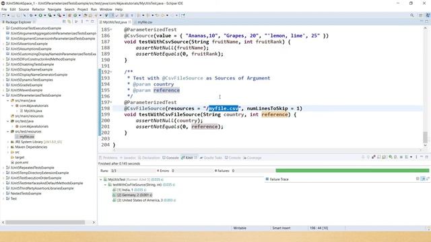Open the New wizard toolbar icon
Screen dimensions: 431x242
(x=4, y=15)
